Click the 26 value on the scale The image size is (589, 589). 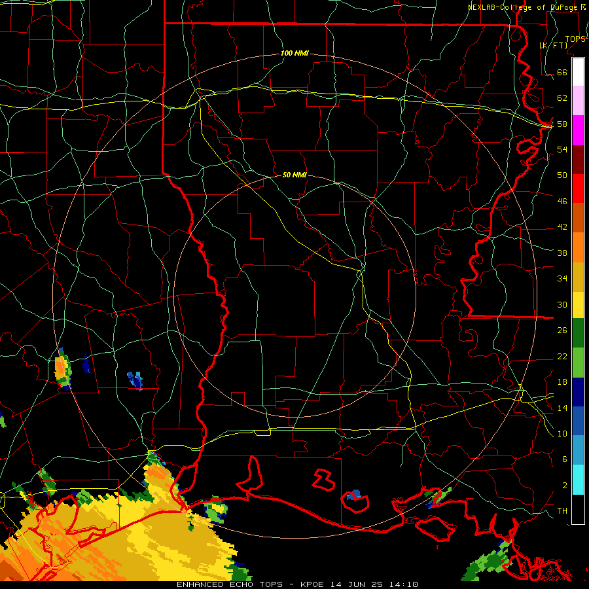point(562,330)
